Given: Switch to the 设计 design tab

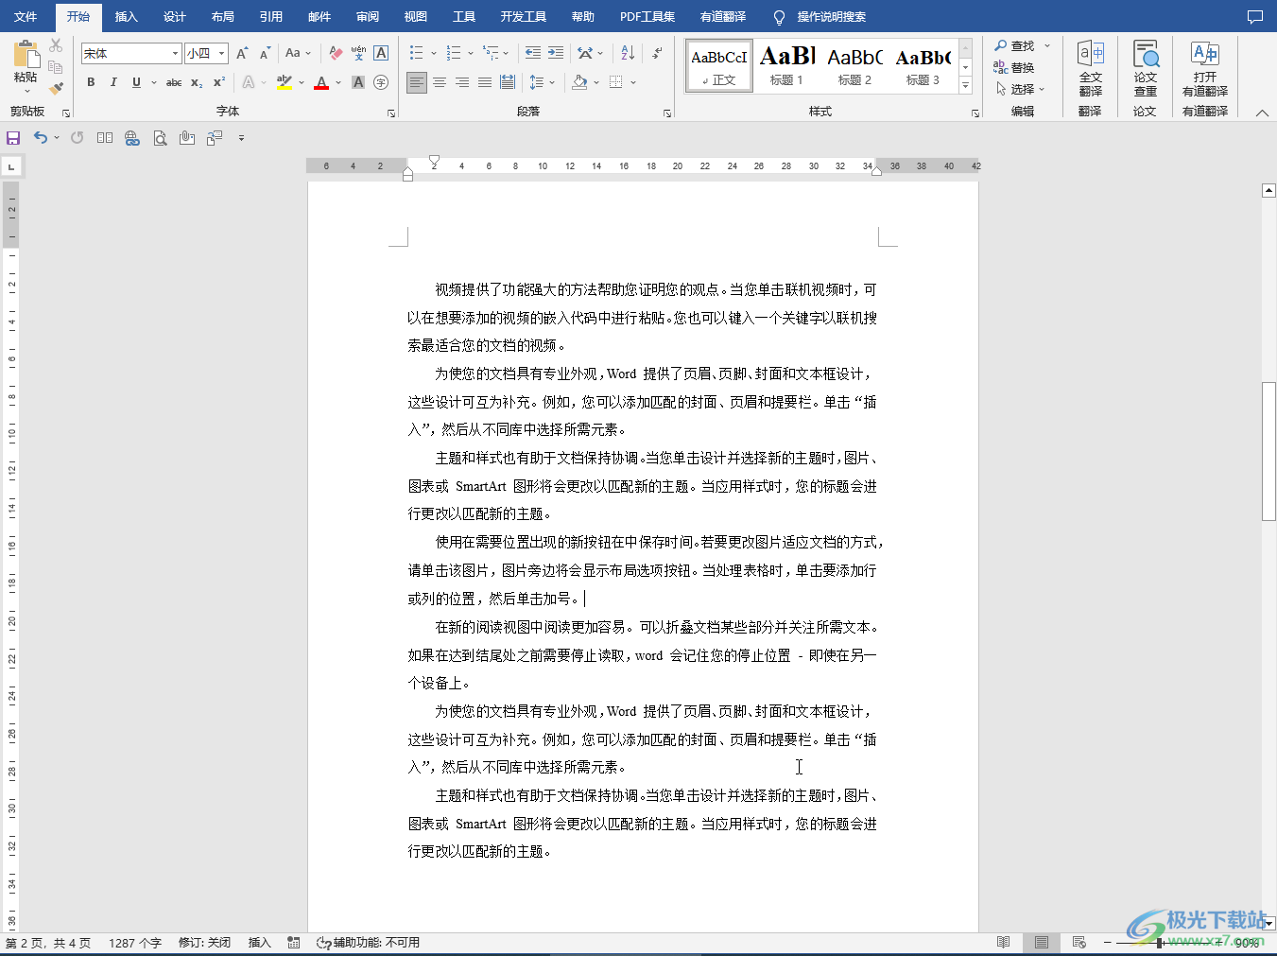Looking at the screenshot, I should 174,16.
